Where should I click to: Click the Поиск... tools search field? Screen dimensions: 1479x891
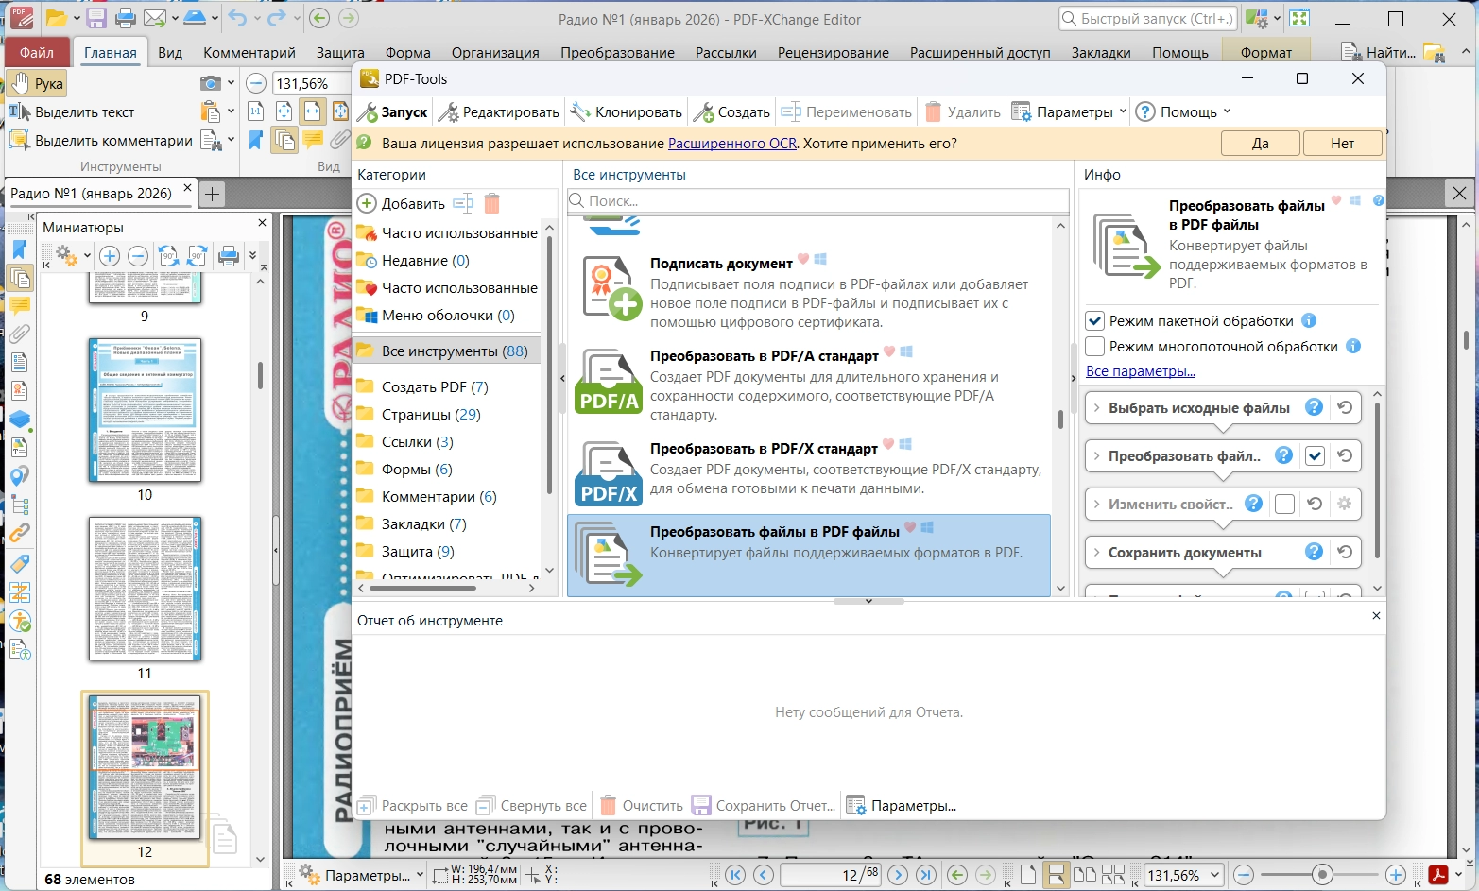pos(817,201)
